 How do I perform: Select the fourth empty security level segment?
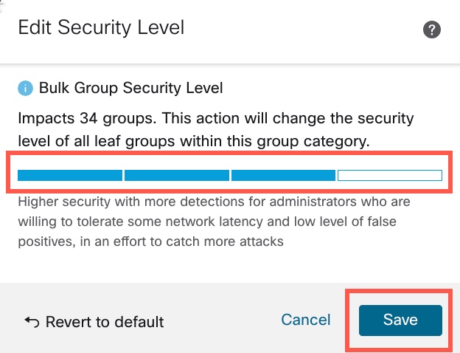point(389,176)
